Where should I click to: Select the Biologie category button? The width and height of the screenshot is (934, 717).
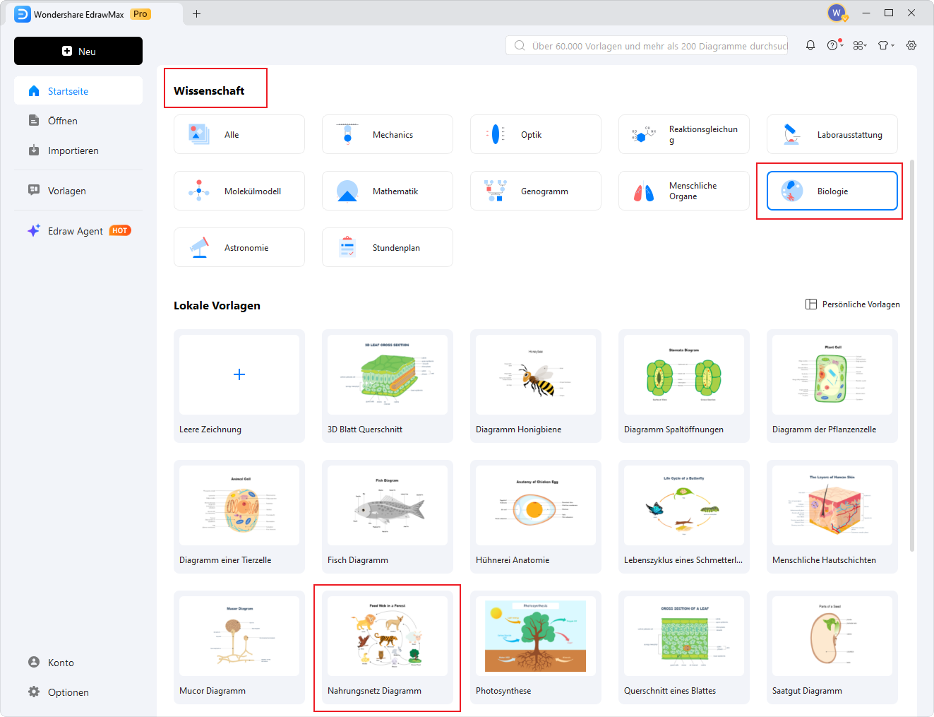(x=832, y=191)
